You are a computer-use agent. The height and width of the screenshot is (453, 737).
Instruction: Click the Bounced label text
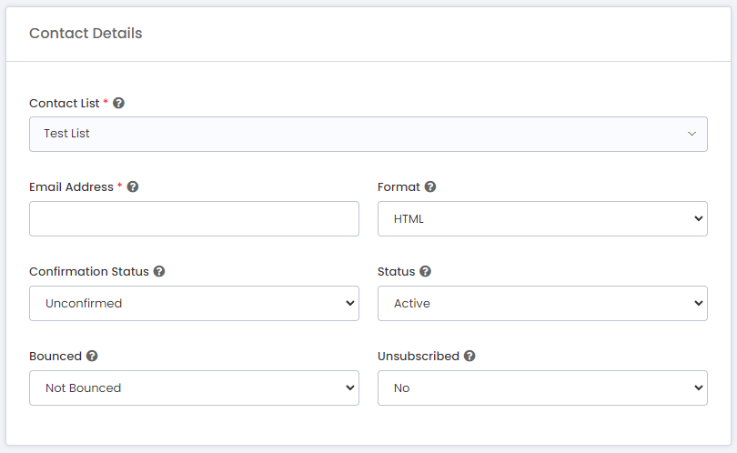[56, 356]
